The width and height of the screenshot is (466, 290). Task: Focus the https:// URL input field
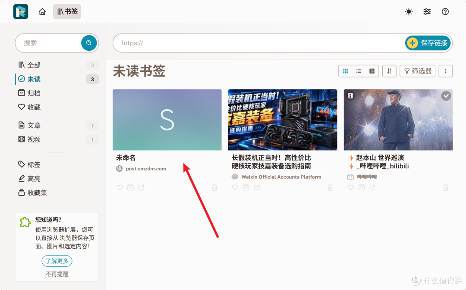258,43
